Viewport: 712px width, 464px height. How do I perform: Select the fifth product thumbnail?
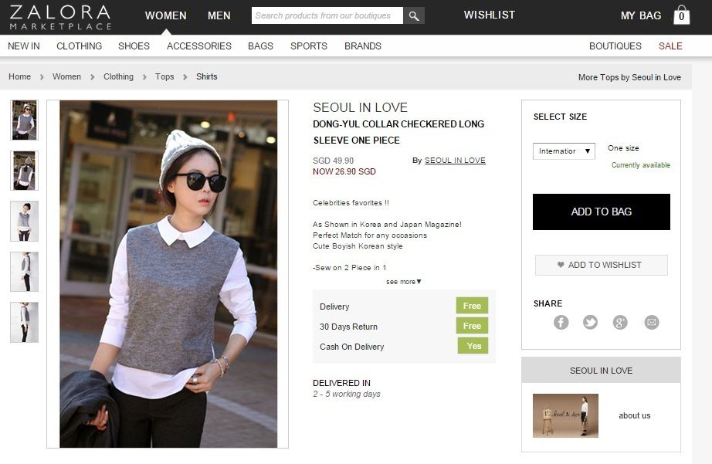pos(24,322)
